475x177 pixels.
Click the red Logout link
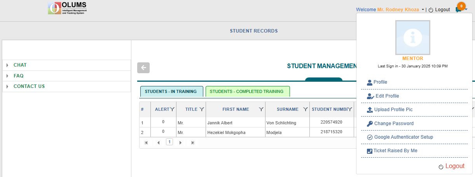point(455,166)
